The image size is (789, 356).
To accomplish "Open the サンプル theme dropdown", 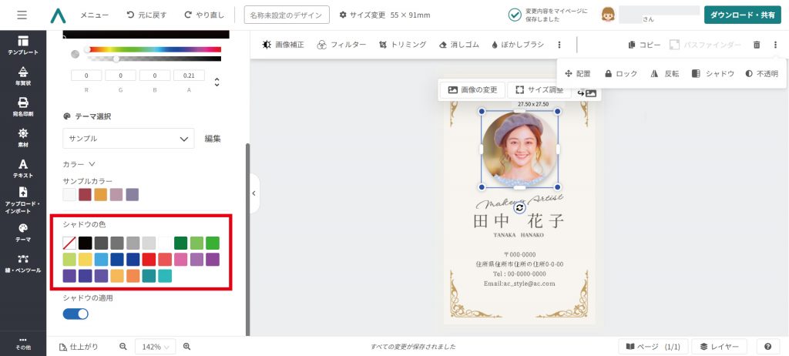I will pyautogui.click(x=128, y=139).
